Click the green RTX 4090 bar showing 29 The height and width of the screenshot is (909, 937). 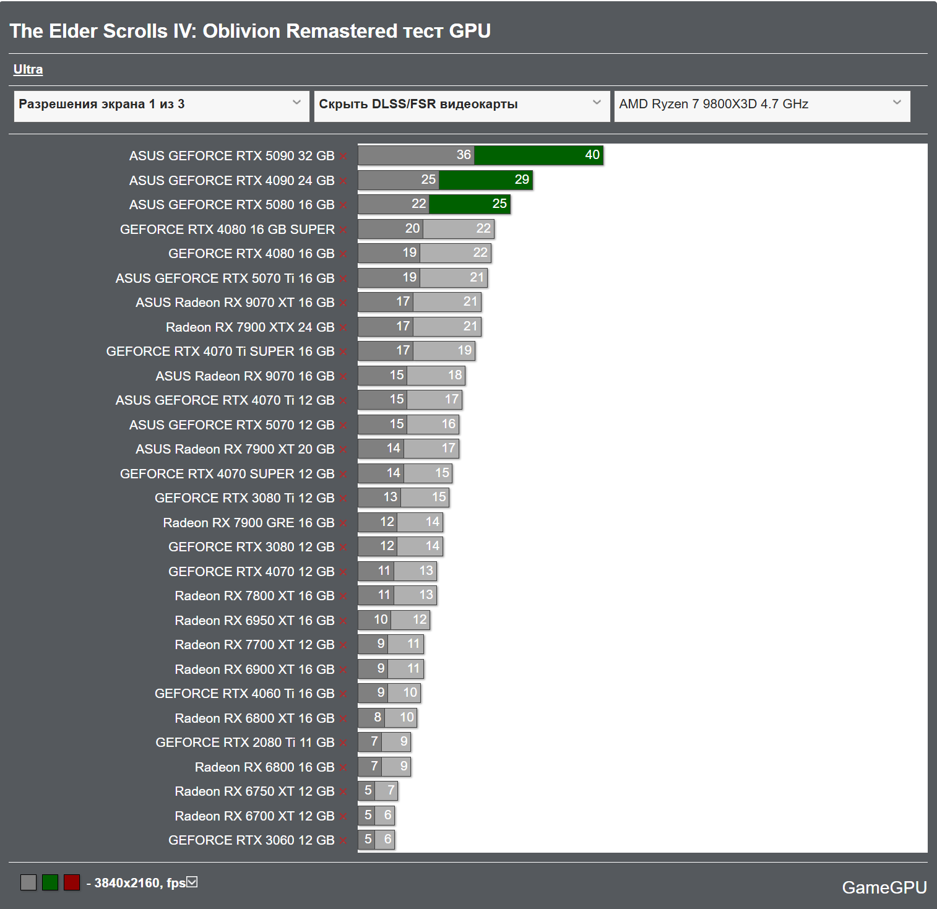[x=486, y=180]
